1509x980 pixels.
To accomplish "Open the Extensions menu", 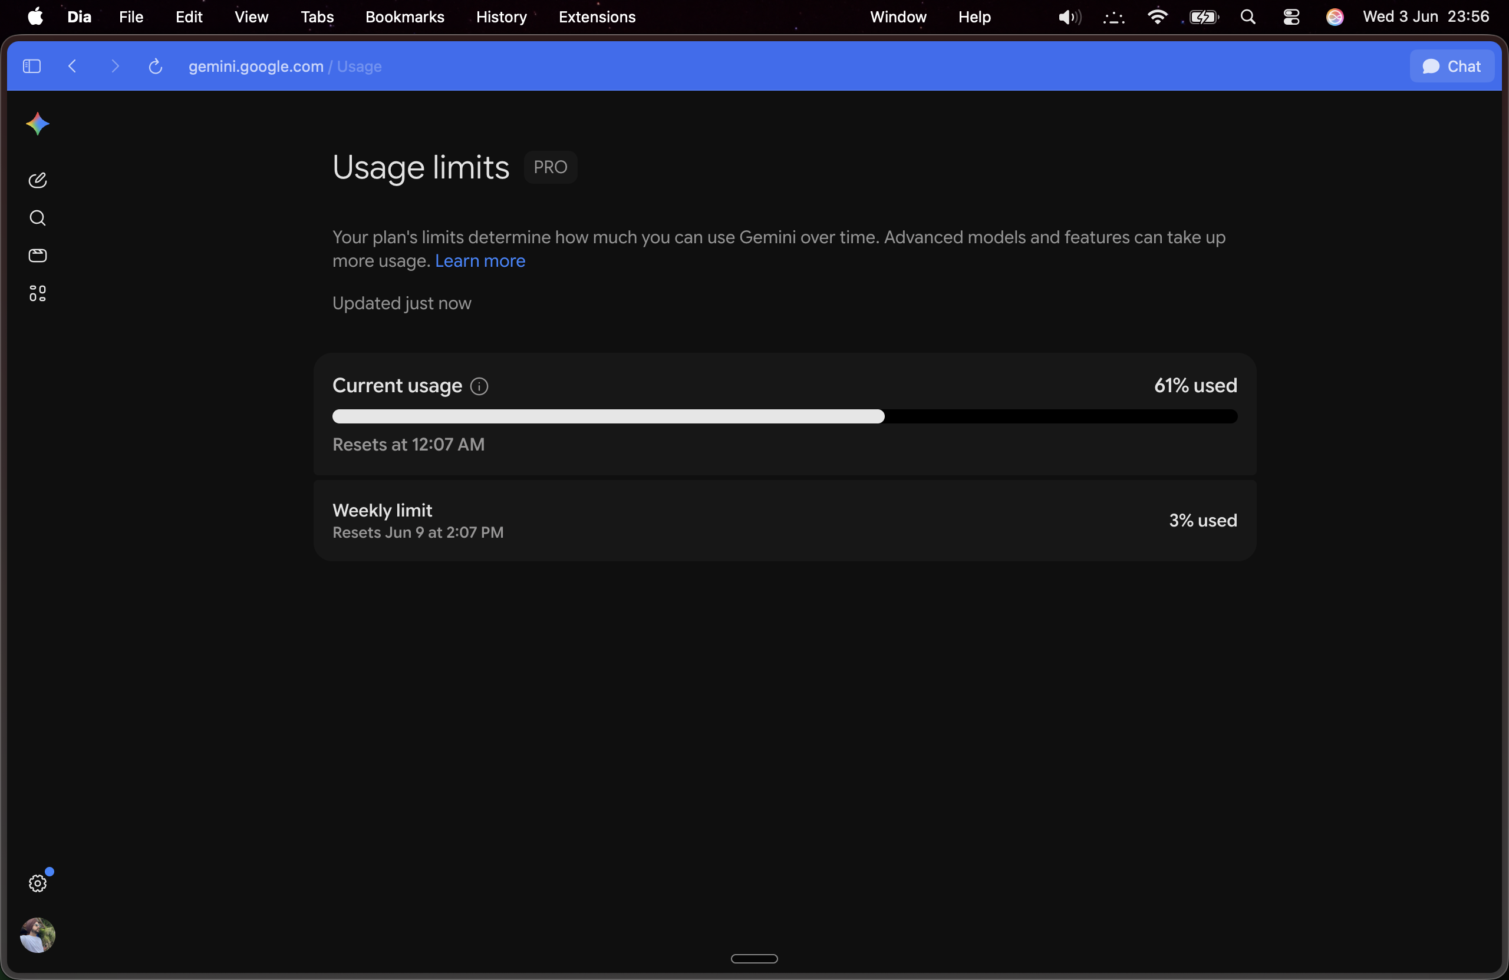I will click(x=597, y=16).
